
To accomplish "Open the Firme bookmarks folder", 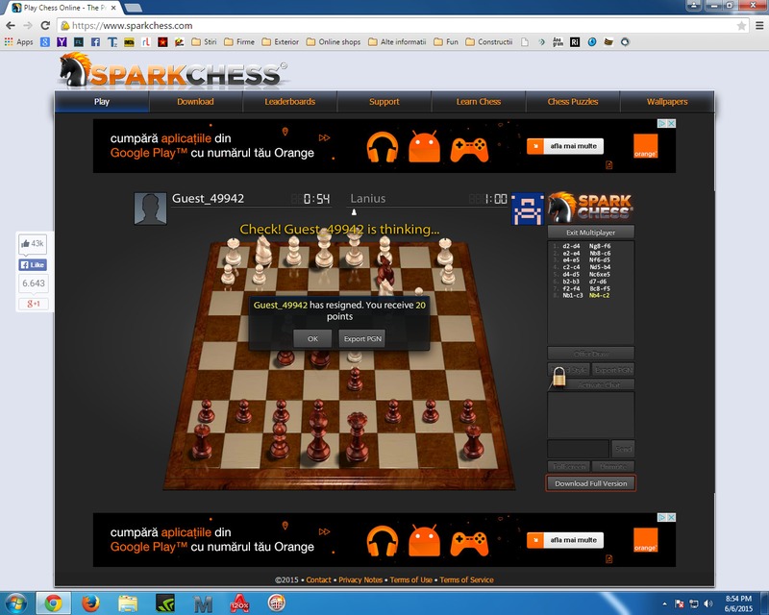I will tap(239, 42).
